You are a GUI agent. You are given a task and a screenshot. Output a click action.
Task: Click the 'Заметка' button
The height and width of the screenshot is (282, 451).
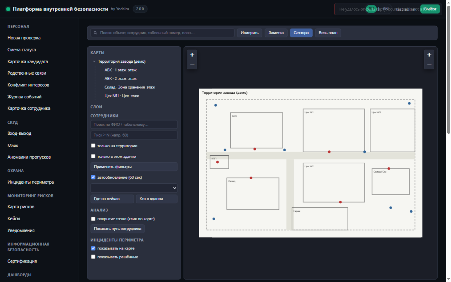pos(276,33)
